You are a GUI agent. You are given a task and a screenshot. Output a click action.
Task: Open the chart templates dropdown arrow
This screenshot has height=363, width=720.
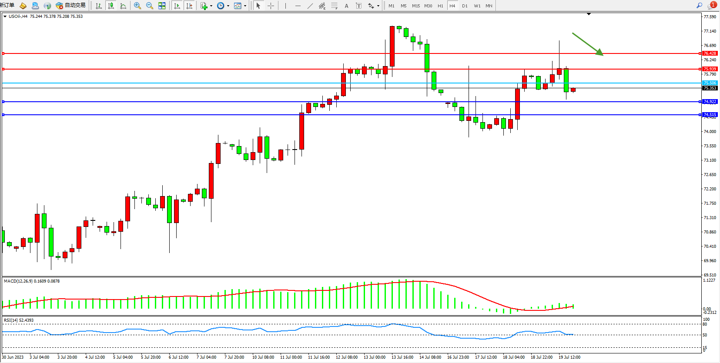(x=245, y=6)
